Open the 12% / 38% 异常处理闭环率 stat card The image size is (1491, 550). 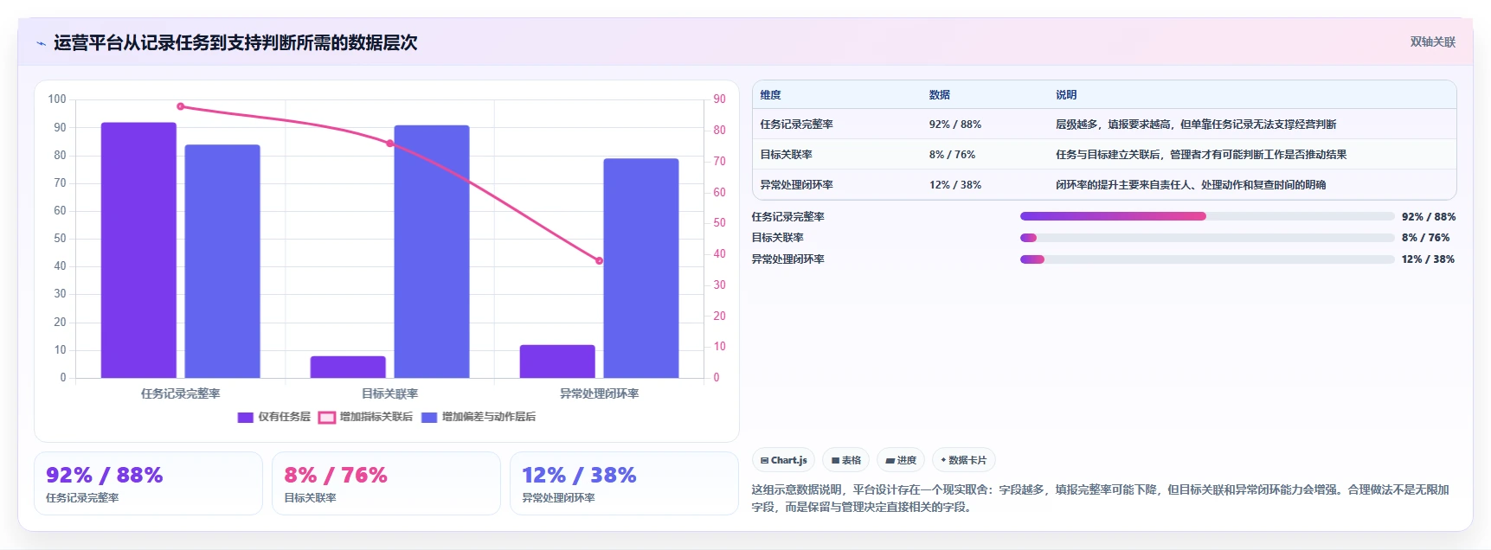624,483
